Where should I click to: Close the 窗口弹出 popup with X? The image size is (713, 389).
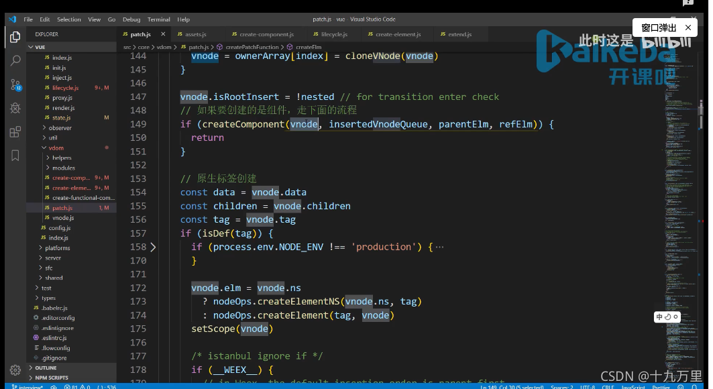[x=688, y=27]
